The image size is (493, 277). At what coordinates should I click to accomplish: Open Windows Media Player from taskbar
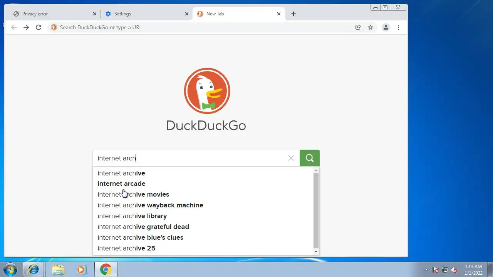click(x=81, y=269)
